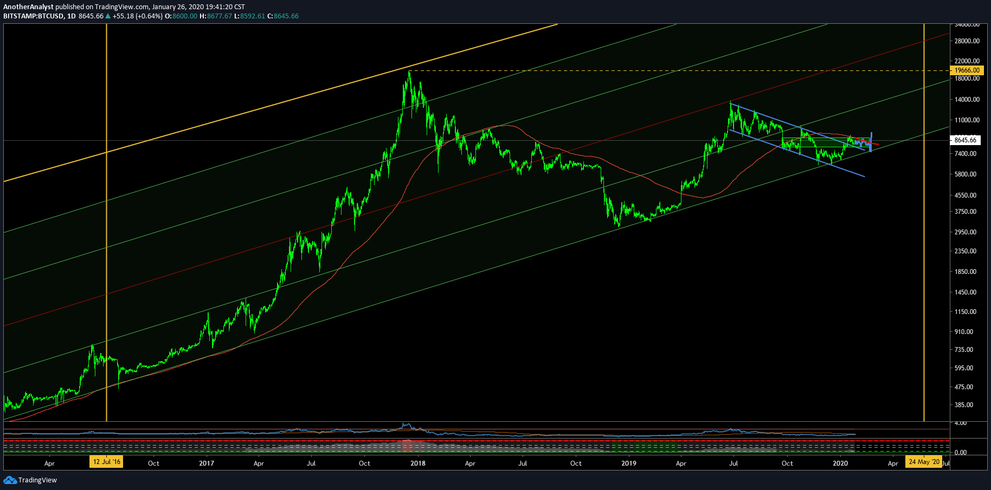Viewport: 991px width, 490px height.
Task: Click the L:8592.61 low value
Action: click(250, 16)
